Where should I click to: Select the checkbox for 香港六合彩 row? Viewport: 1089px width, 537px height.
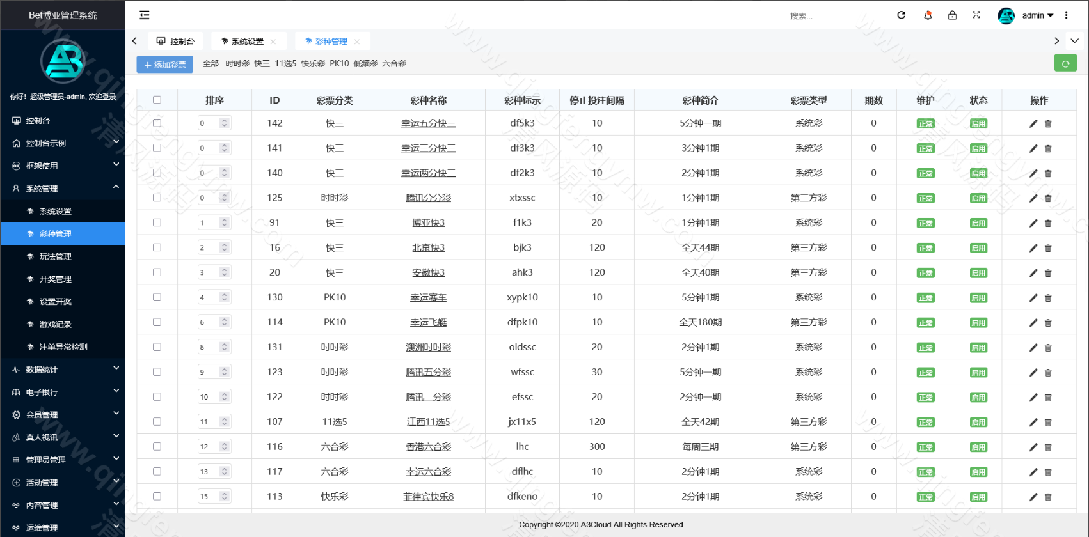point(157,446)
